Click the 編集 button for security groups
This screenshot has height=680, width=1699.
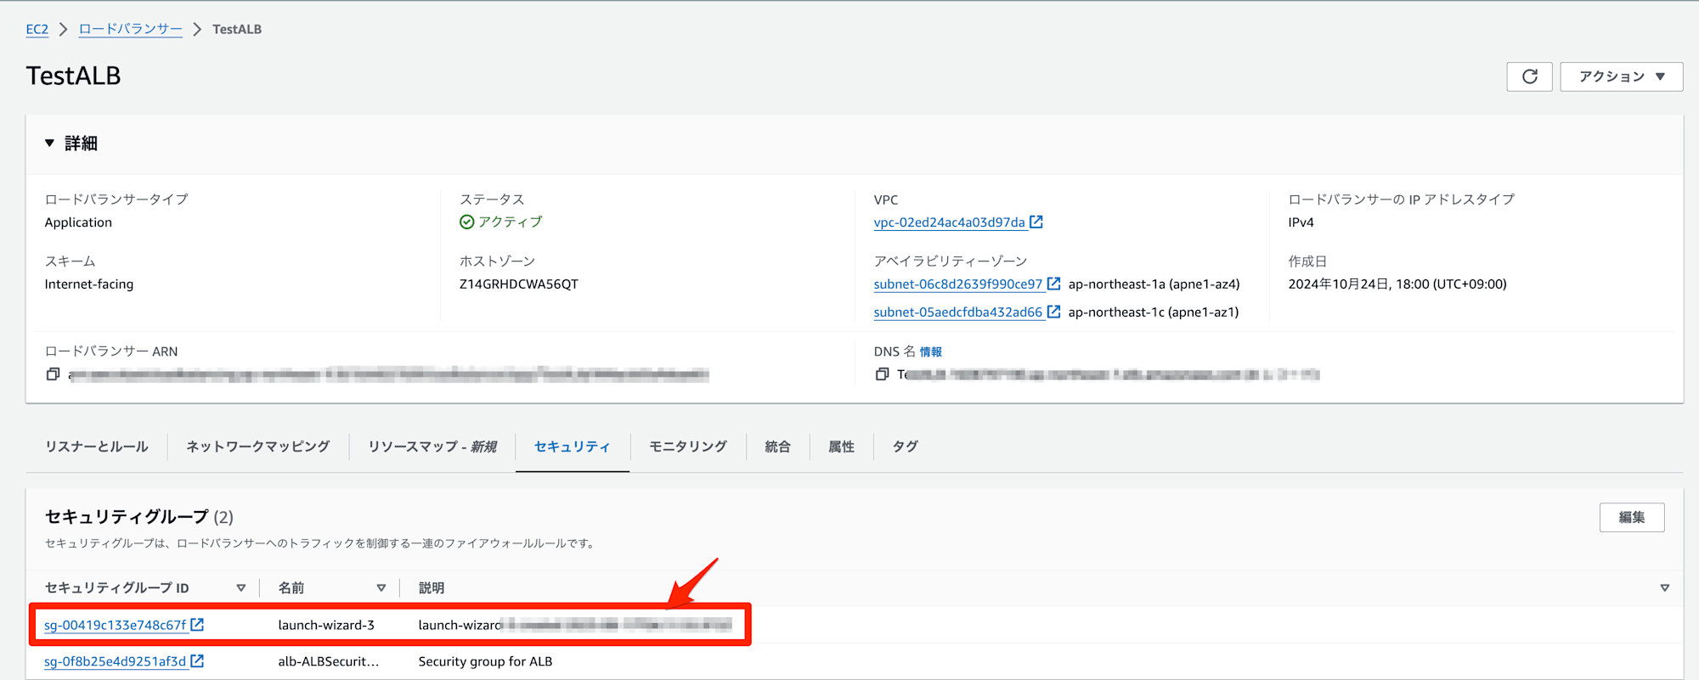point(1631,517)
